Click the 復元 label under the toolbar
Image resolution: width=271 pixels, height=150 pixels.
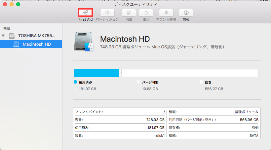(x=146, y=19)
